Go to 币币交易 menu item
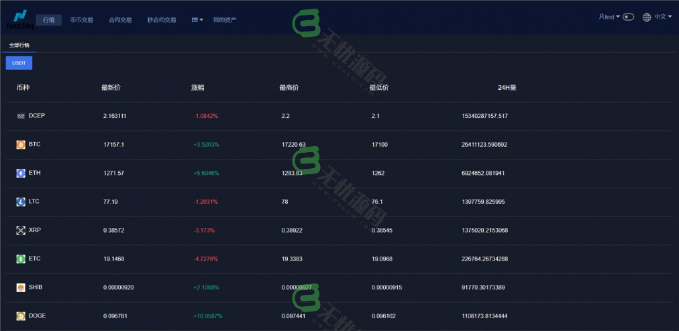679x331 pixels. 82,20
